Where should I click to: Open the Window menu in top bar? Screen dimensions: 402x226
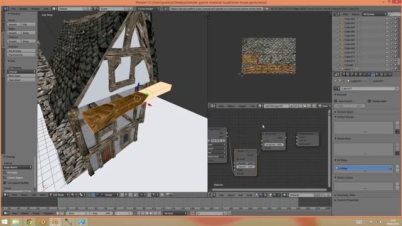35,9
